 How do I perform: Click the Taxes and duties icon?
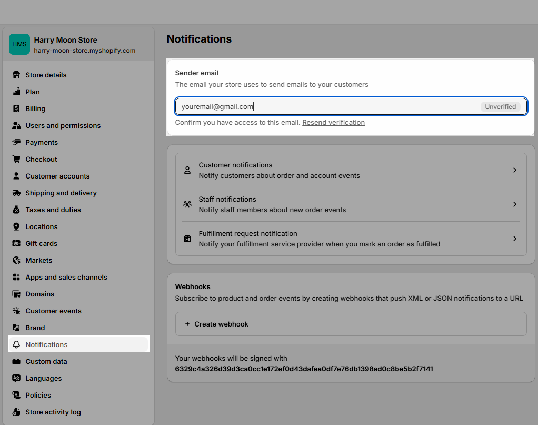click(16, 210)
